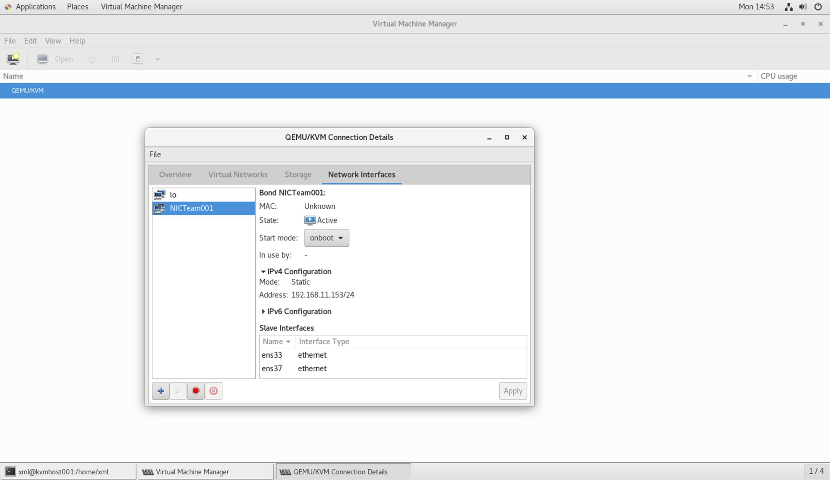
Task: Click the workspace switcher 1 / 4
Action: click(x=816, y=471)
